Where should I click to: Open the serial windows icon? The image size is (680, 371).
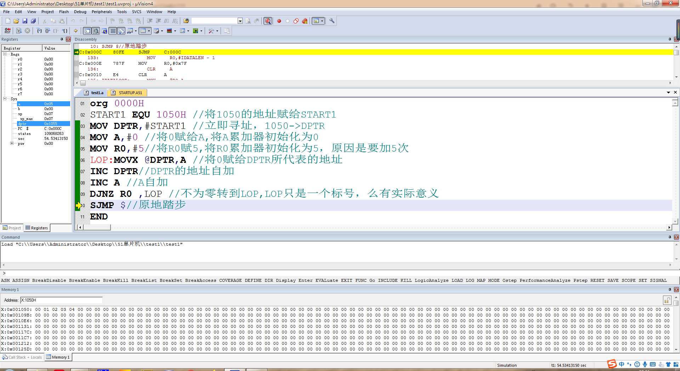click(x=156, y=31)
